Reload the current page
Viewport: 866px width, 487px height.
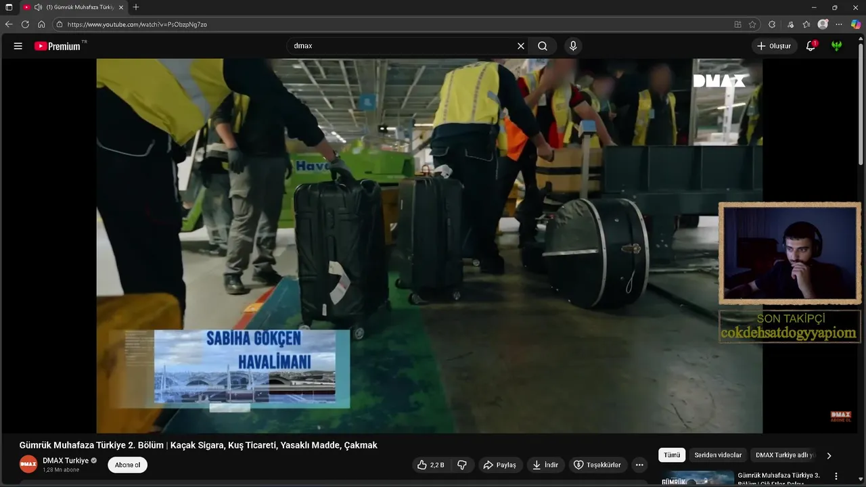tap(25, 24)
